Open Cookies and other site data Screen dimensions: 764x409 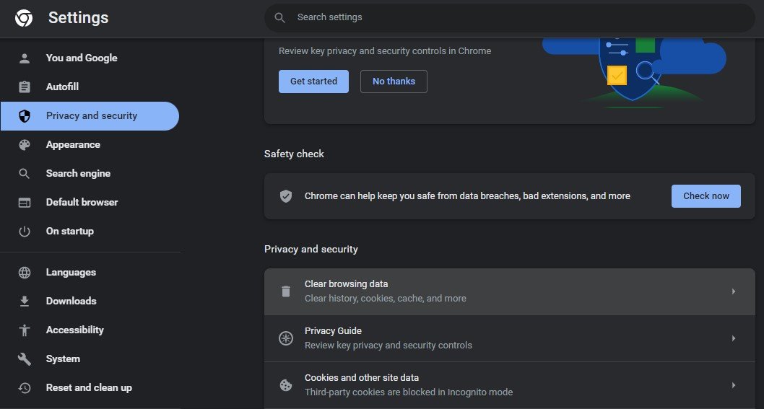(x=510, y=385)
